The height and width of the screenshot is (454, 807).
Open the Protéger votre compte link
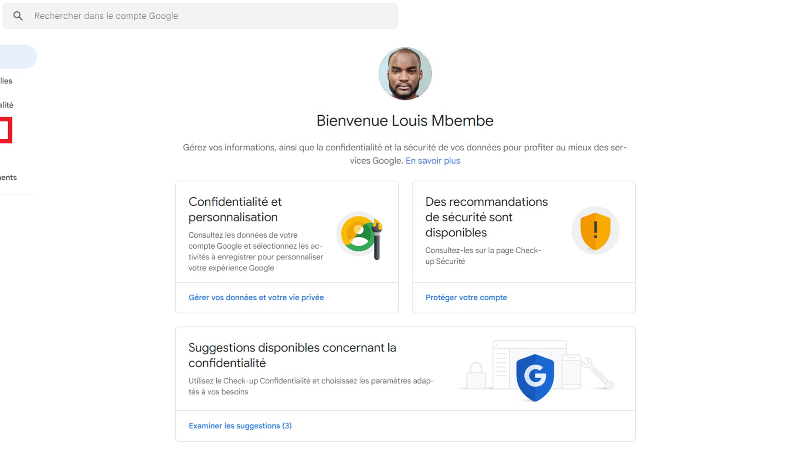click(466, 297)
